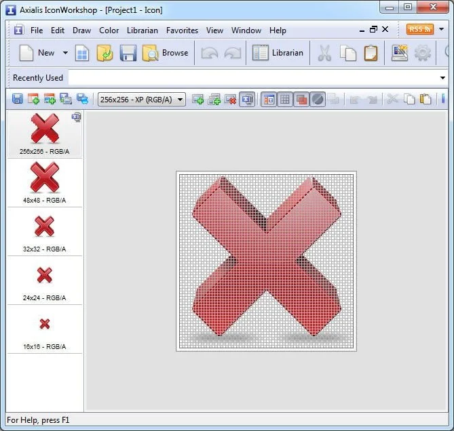This screenshot has width=454, height=431.
Task: Click the rotate-left grayed arrow icon
Action: point(354,100)
